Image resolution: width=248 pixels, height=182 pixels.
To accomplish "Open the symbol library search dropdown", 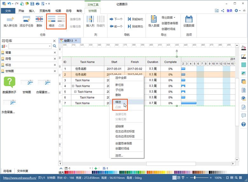I will point(50,46).
